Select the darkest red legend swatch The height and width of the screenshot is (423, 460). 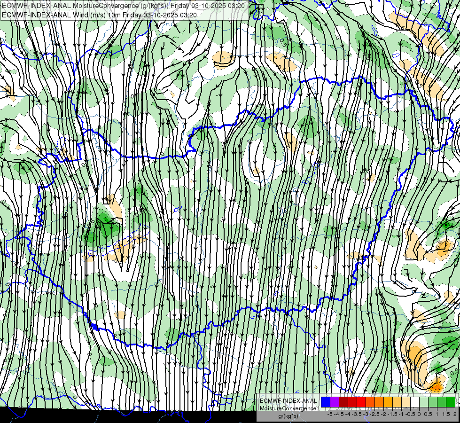click(343, 402)
